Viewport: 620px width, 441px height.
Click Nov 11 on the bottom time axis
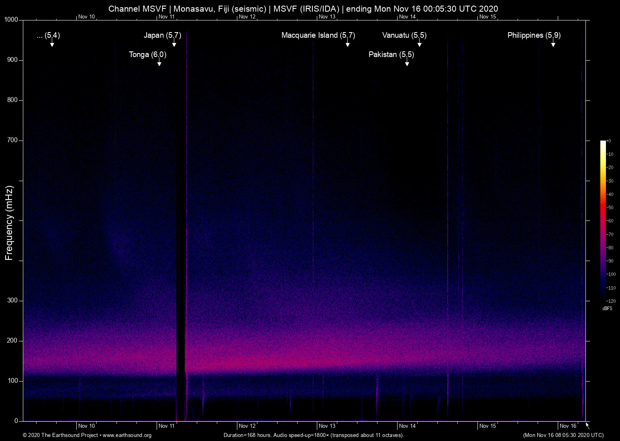point(167,426)
